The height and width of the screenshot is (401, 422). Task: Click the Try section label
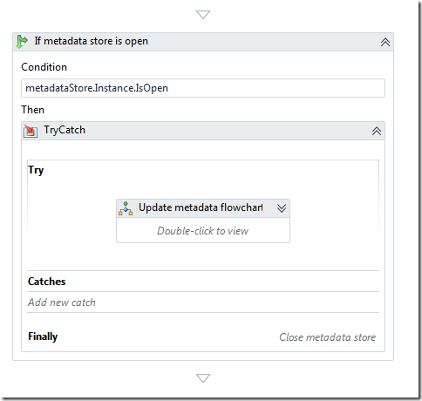tap(36, 170)
